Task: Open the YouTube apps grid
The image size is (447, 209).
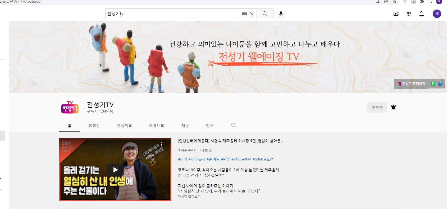Action: pos(409,14)
